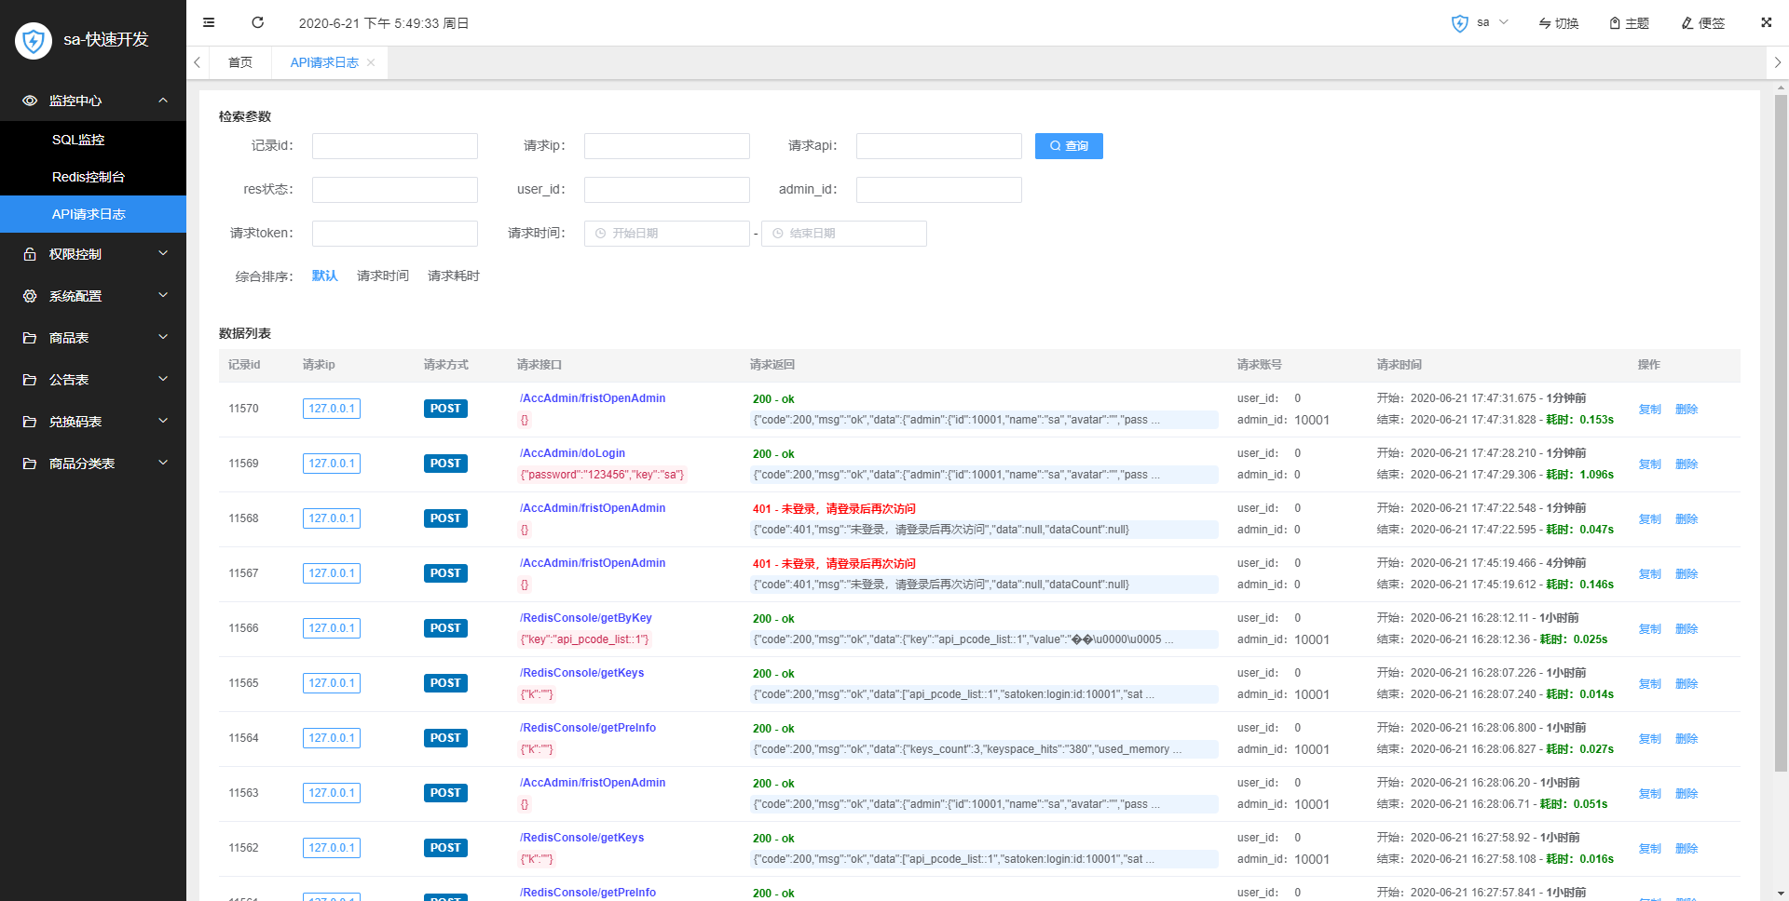Open the sa user dropdown
Viewport: 1789px width, 901px height.
[1481, 23]
